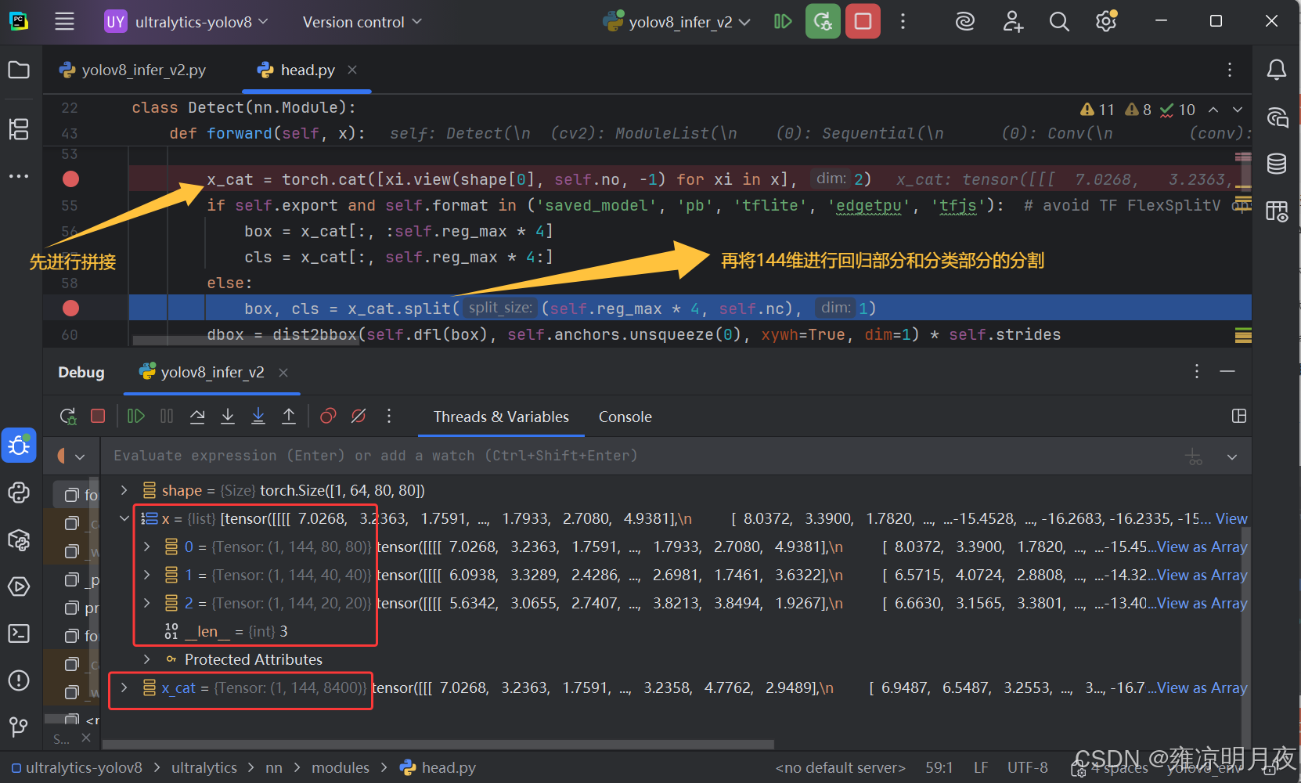This screenshot has height=783, width=1301.
Task: Expand tensor element 1 (1, 144, 40, 40)
Action: tap(146, 575)
